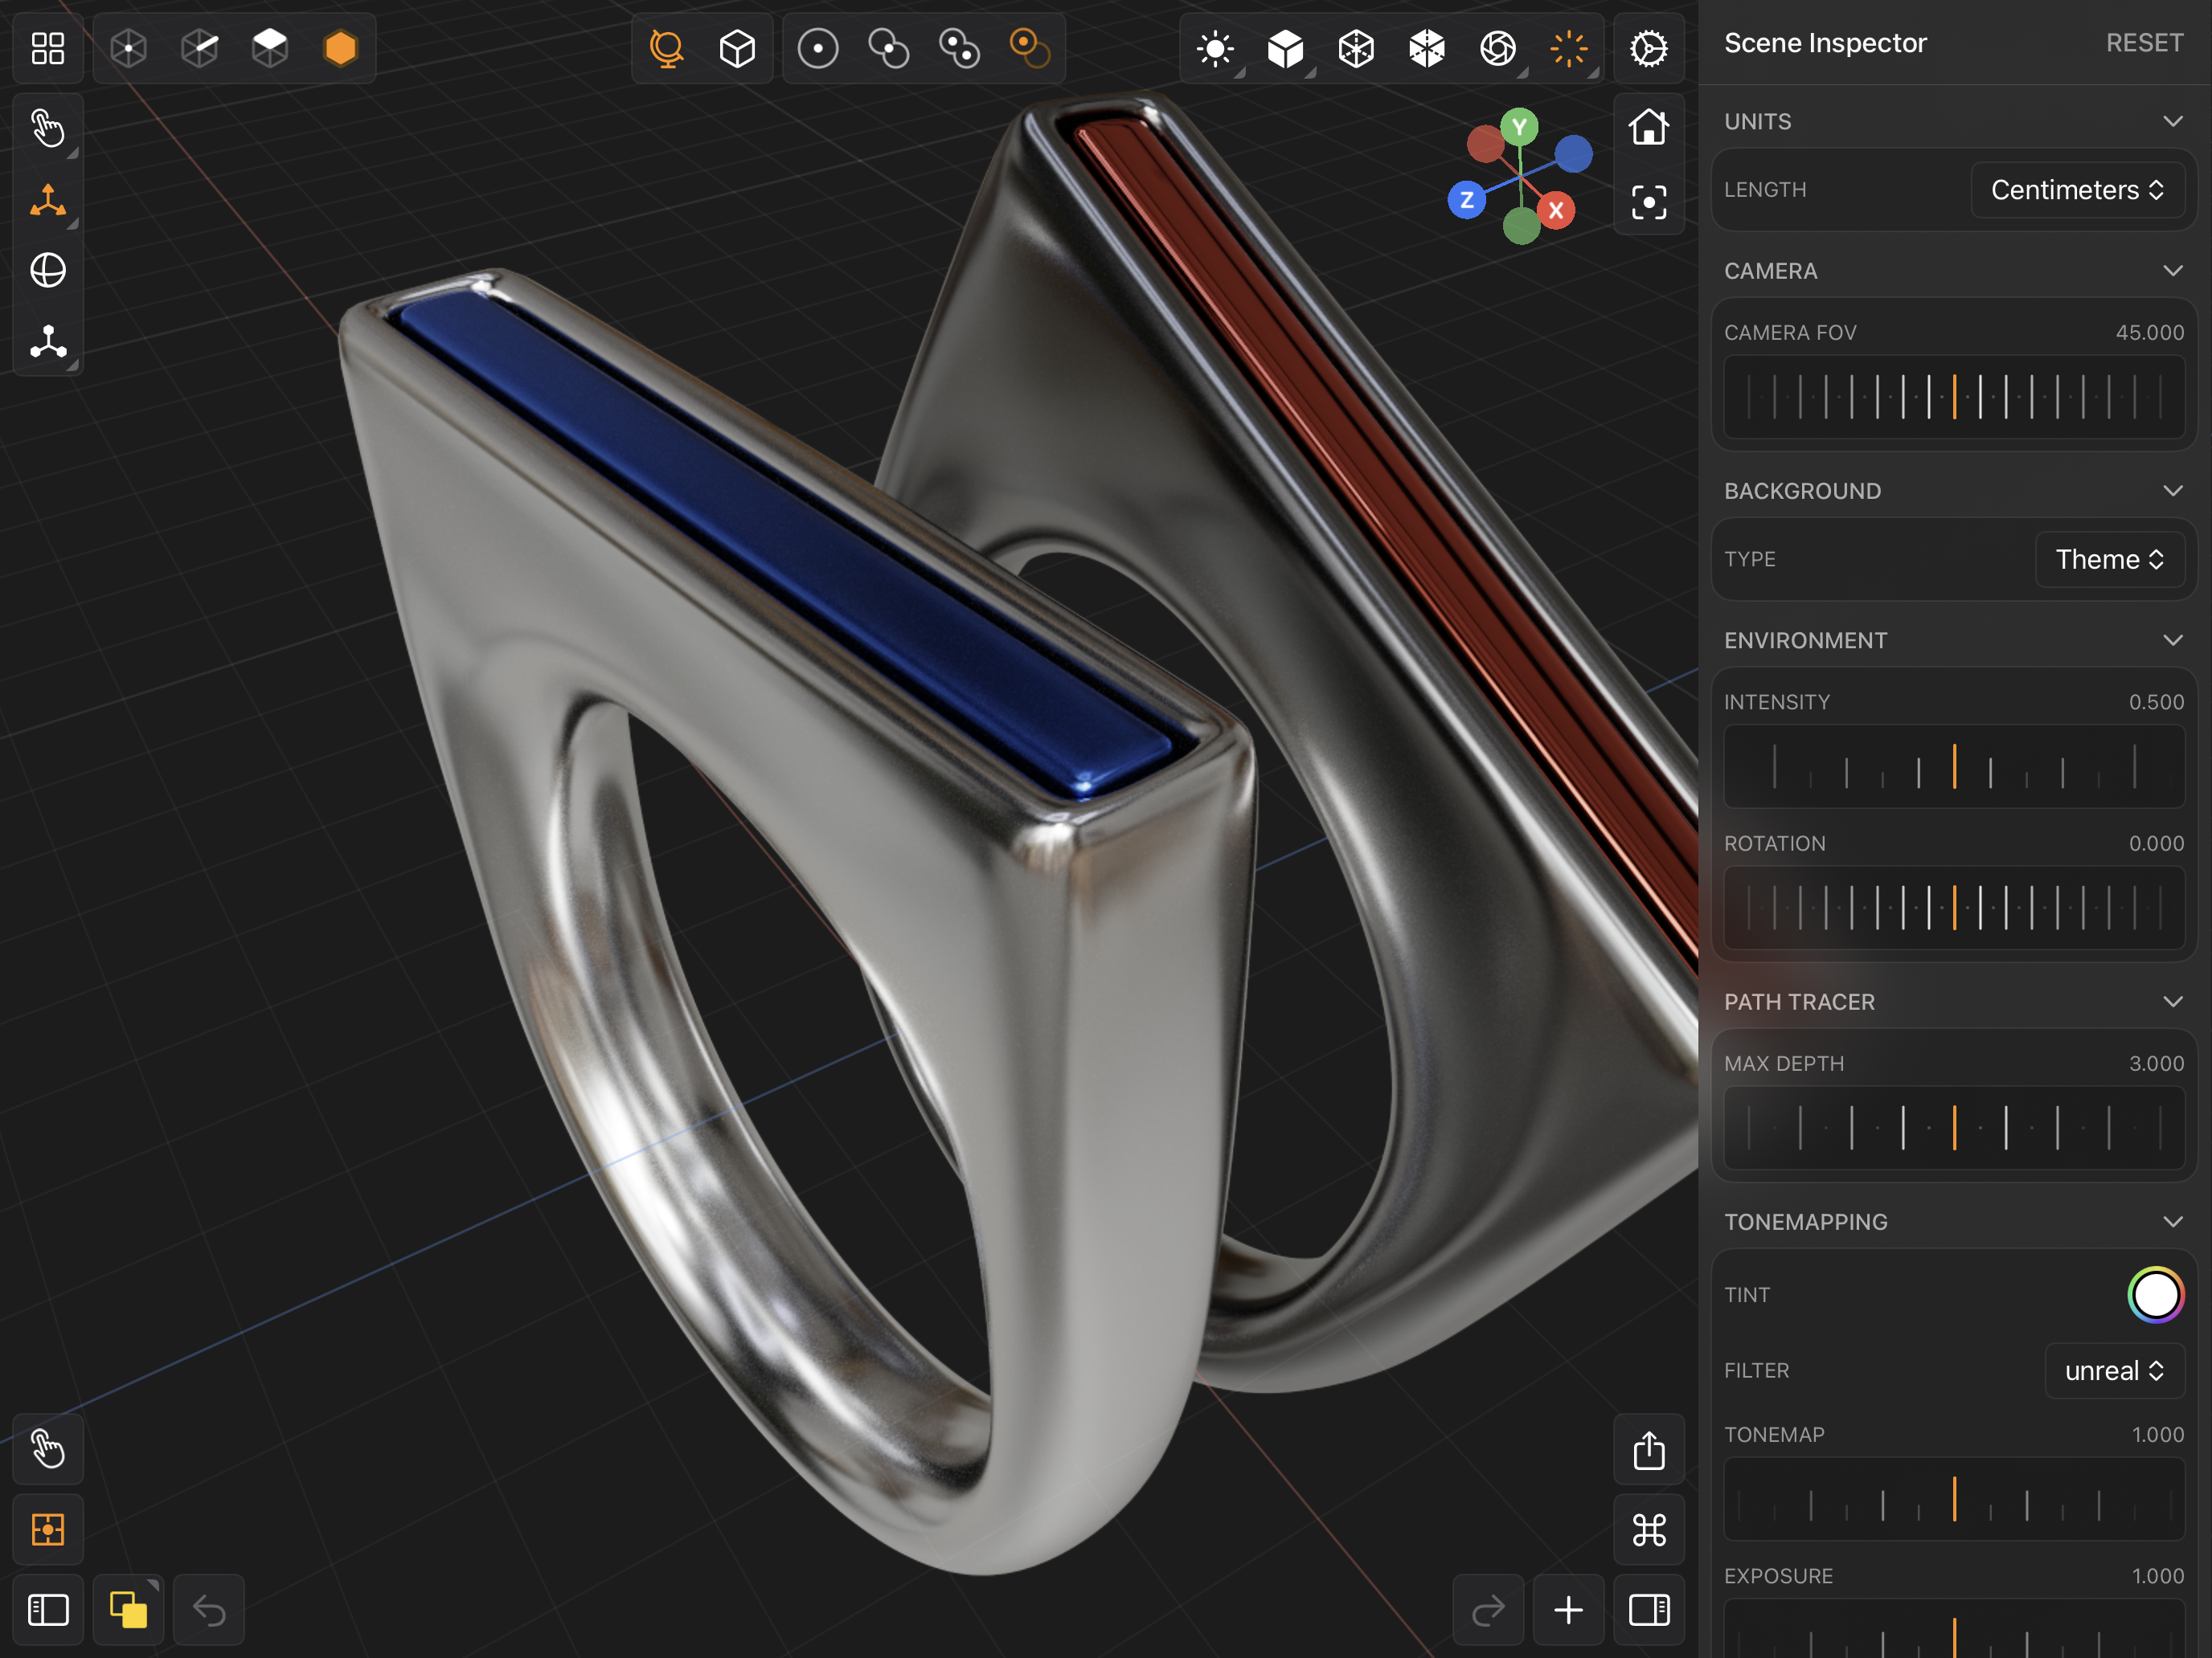Screen dimensions: 2212x1658
Task: Select the half-filled cube shading icon
Action: click(x=1427, y=48)
